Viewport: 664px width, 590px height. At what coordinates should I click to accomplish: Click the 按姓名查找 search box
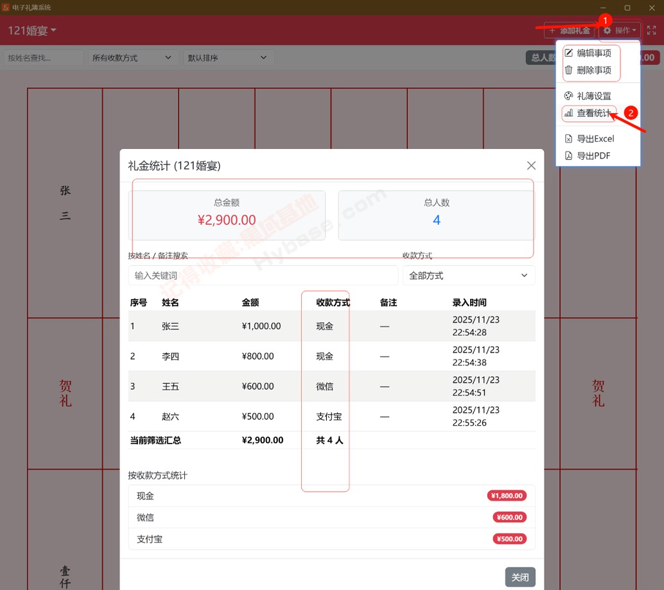click(x=42, y=57)
